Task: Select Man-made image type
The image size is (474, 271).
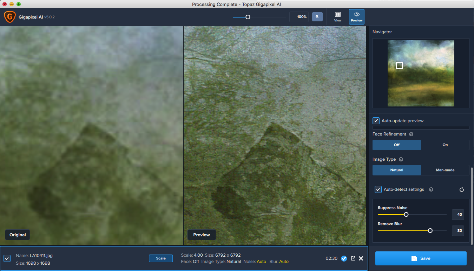Action: [445, 170]
